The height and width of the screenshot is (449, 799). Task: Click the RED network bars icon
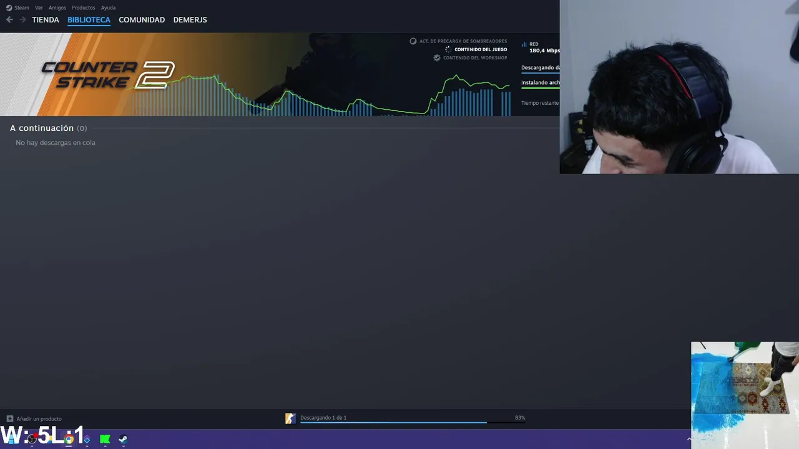524,45
